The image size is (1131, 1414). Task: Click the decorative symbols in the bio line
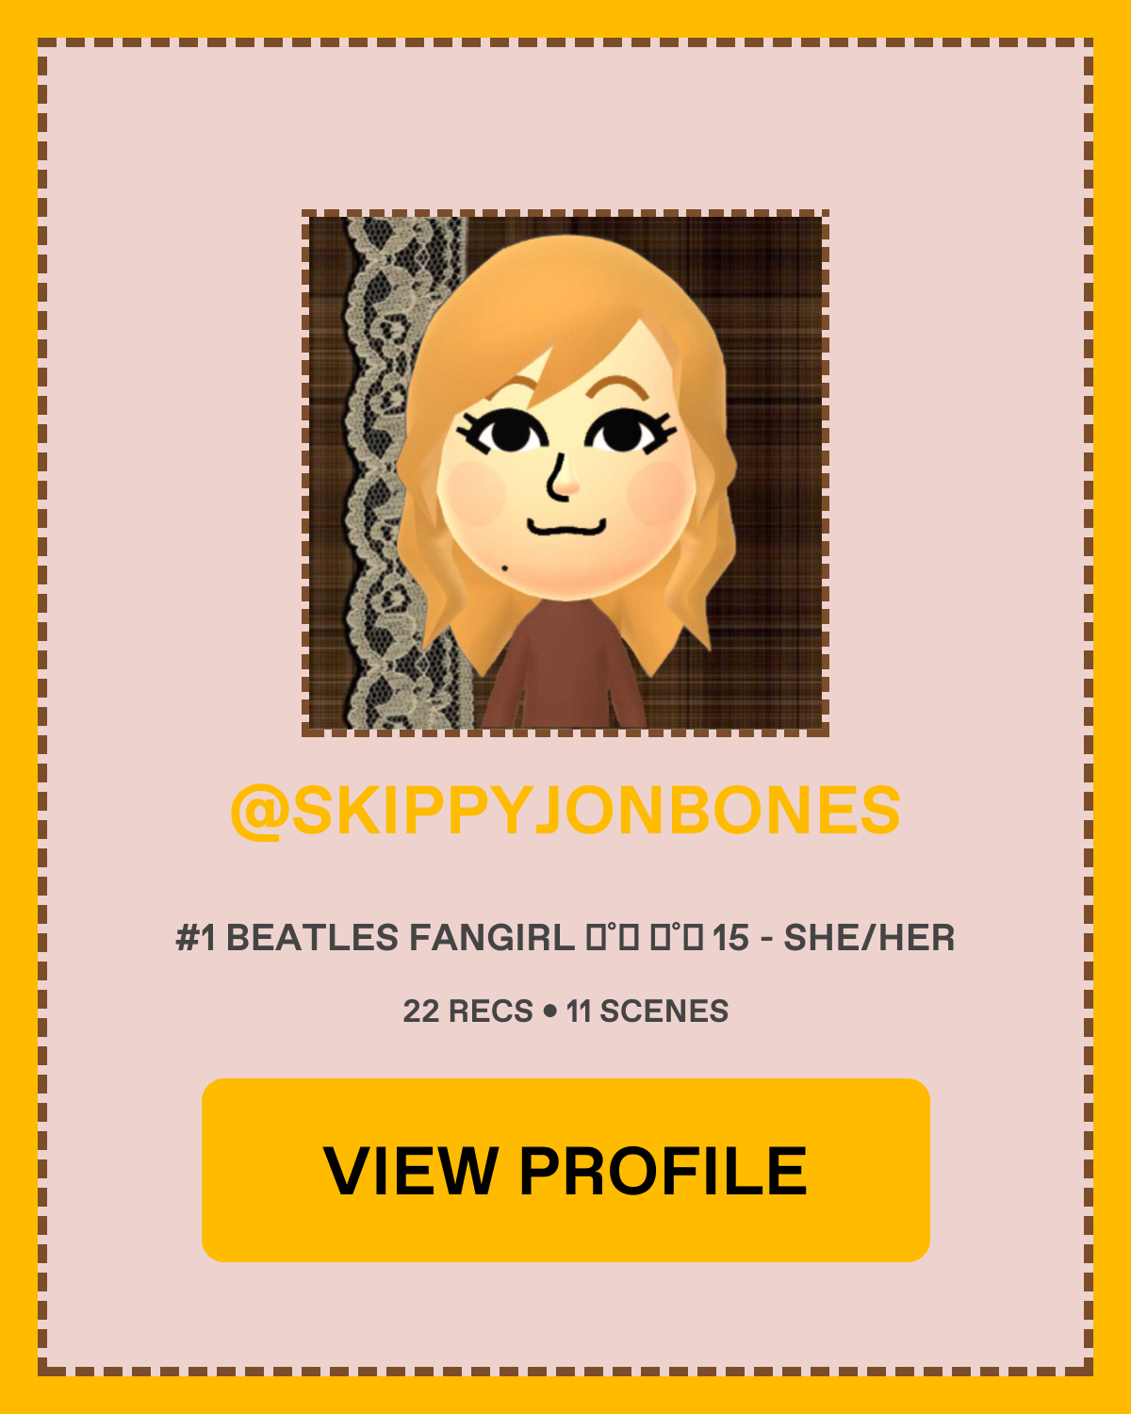645,938
